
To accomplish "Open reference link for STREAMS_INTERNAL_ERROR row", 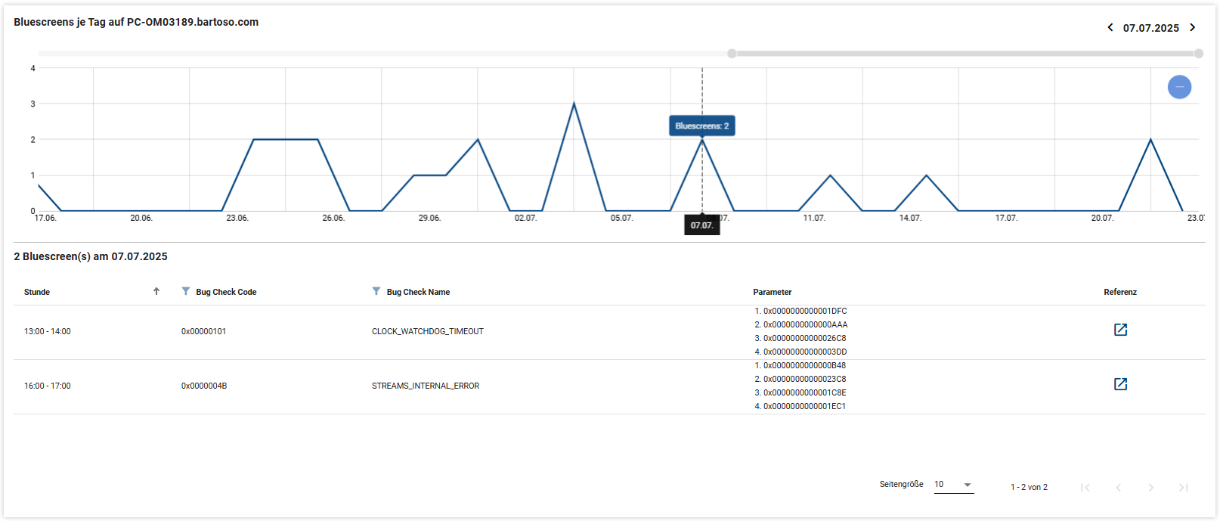I will 1120,384.
